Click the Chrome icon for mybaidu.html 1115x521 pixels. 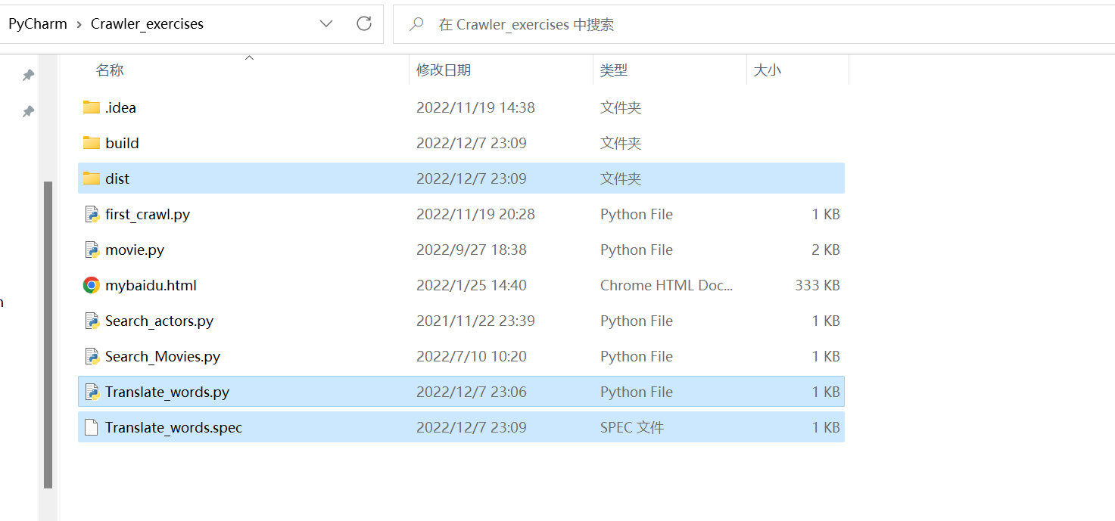tap(92, 285)
